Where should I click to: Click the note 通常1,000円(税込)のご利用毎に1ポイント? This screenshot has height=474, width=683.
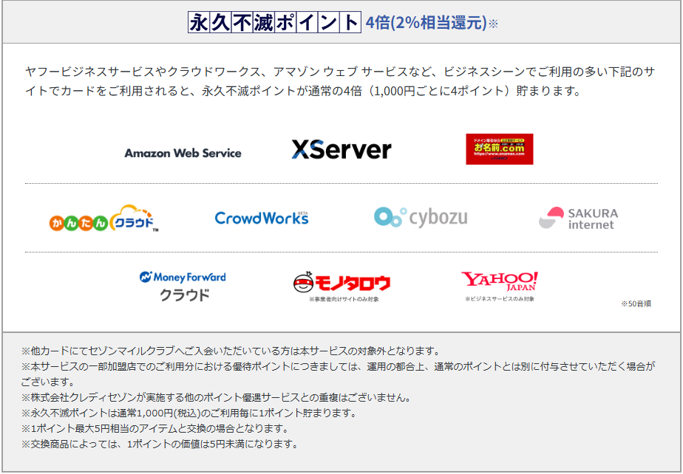pyautogui.click(x=189, y=413)
